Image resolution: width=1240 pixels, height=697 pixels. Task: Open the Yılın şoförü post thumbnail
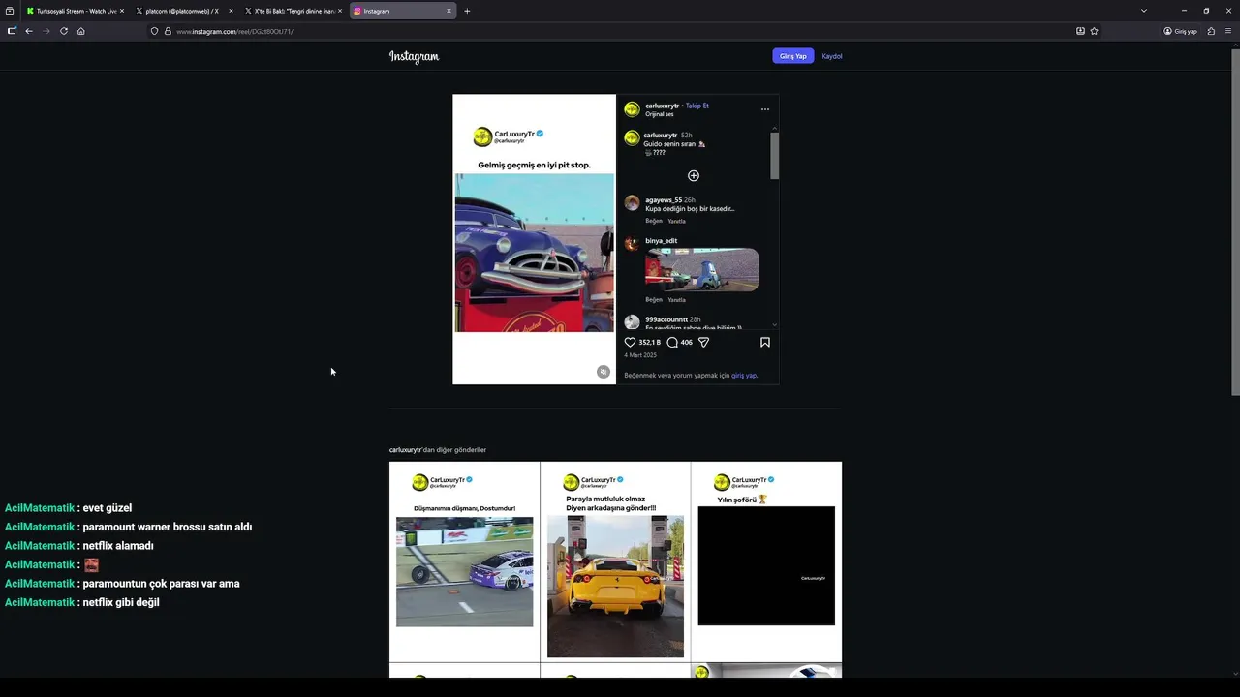pos(766,561)
